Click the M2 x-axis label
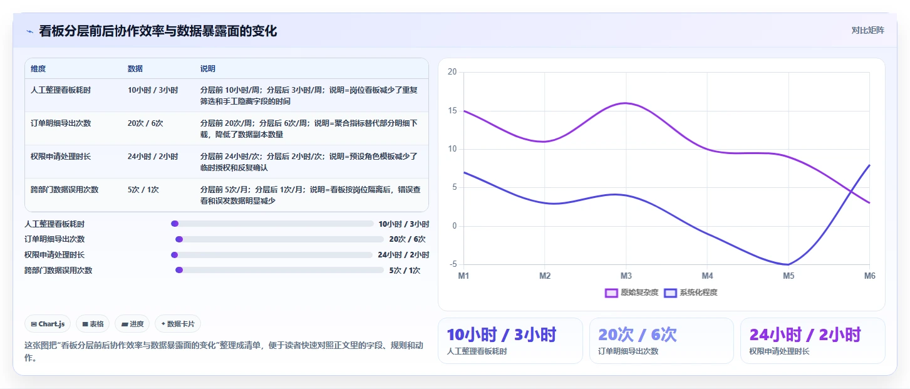Viewport: 910px width, 389px height. coord(545,276)
